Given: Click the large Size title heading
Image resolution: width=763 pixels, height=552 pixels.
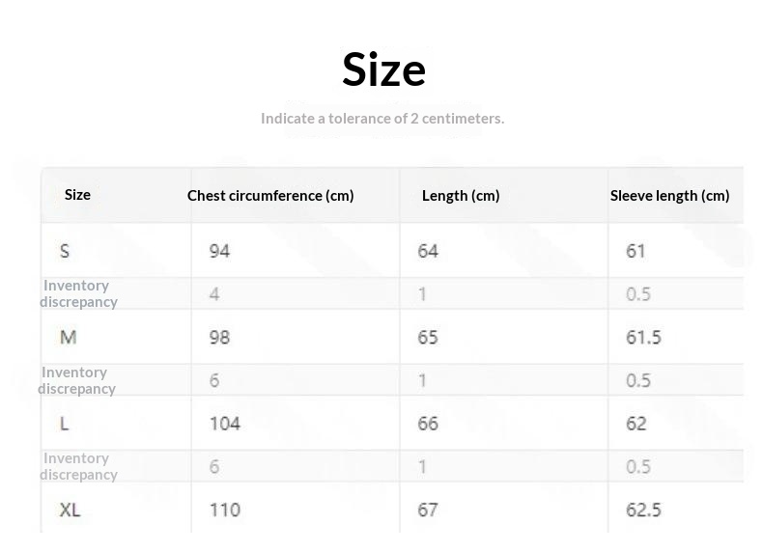Looking at the screenshot, I should tap(383, 69).
